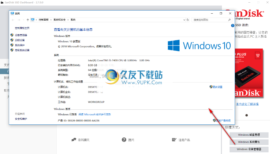This screenshot has height=154, width=270.
Task: Click System protection shield icon
Action: click(12, 45)
